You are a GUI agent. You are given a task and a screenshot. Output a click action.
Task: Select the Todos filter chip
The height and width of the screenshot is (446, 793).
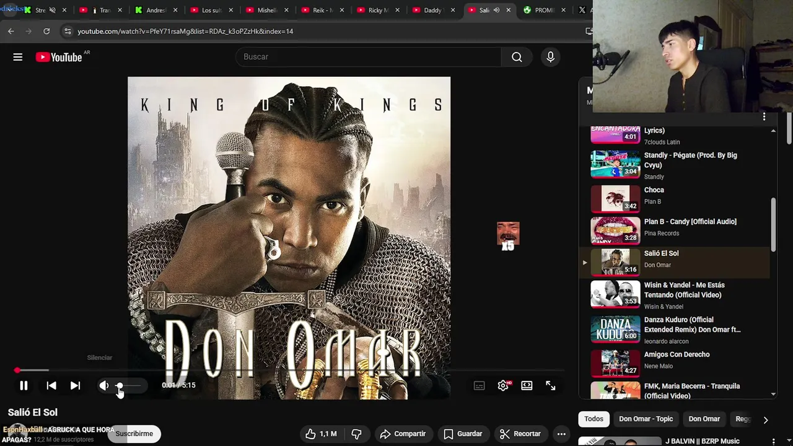point(594,419)
